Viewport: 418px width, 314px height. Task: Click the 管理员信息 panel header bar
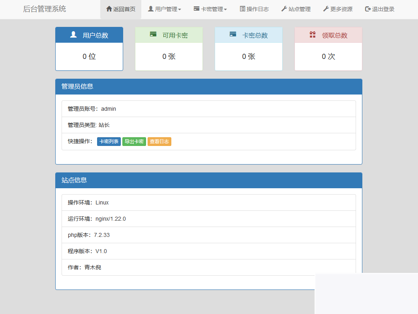click(x=209, y=86)
